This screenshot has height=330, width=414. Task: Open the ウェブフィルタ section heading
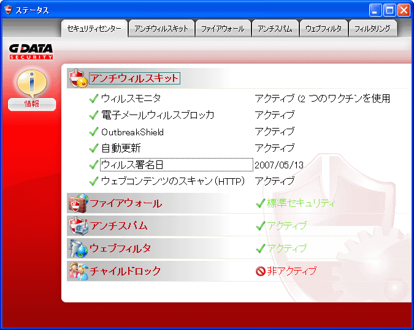(120, 249)
